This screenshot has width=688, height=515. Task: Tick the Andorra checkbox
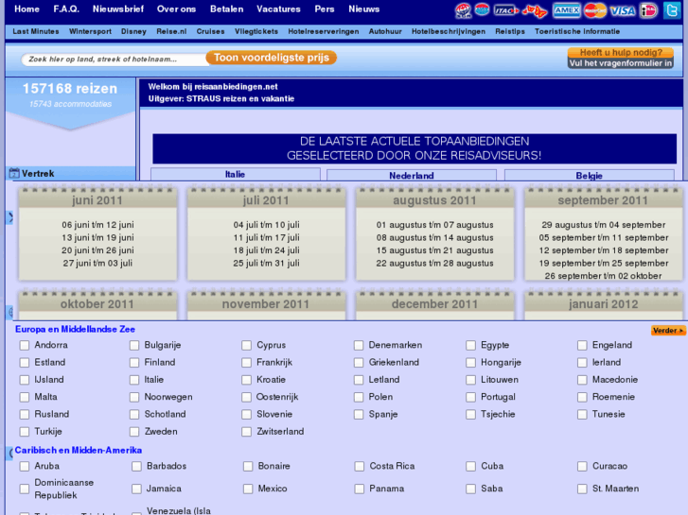[x=25, y=346]
